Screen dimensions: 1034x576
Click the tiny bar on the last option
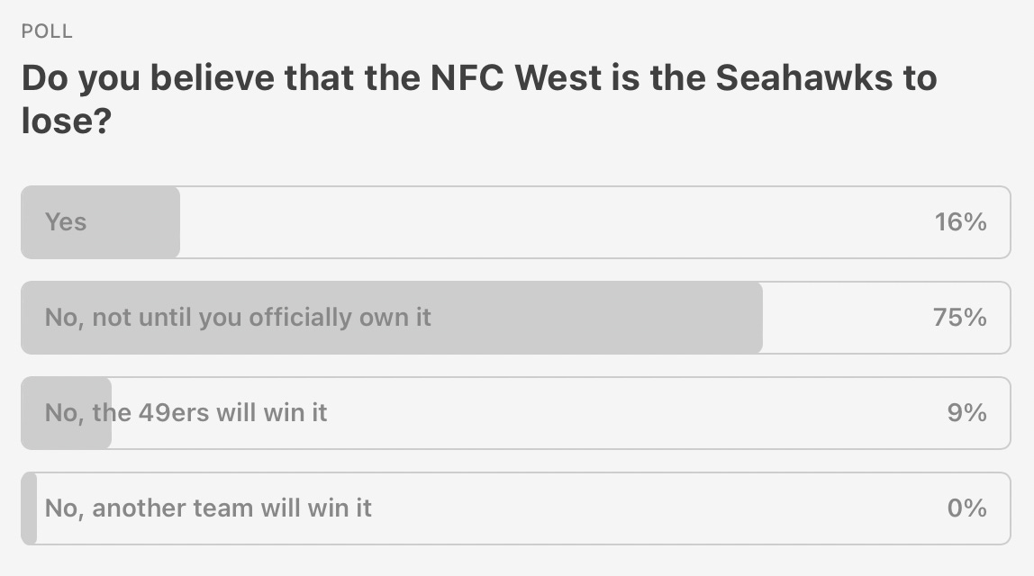point(27,508)
